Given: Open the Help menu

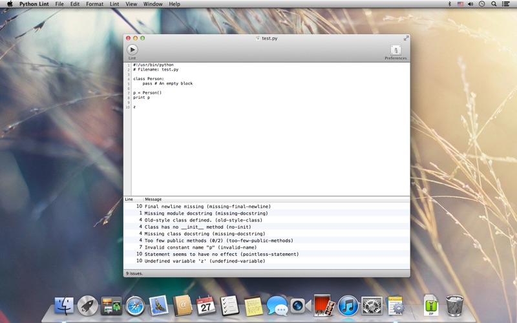Looking at the screenshot, I should pyautogui.click(x=174, y=4).
